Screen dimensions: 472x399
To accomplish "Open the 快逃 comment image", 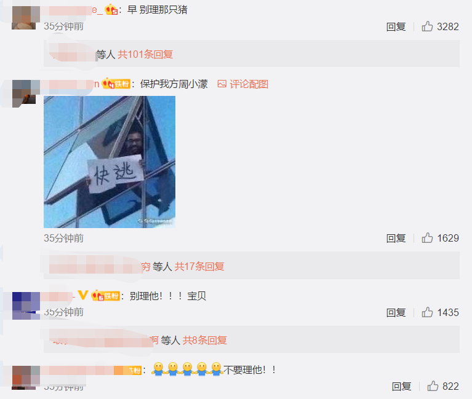I will 110,162.
